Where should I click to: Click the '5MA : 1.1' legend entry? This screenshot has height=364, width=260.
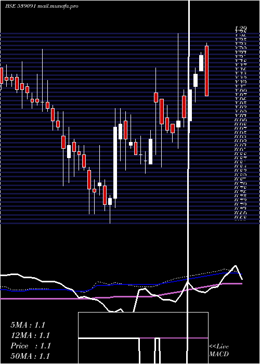click(x=28, y=325)
